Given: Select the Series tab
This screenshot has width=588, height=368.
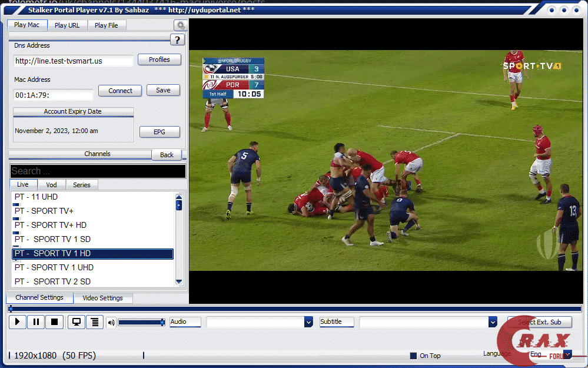Looking at the screenshot, I should point(82,185).
